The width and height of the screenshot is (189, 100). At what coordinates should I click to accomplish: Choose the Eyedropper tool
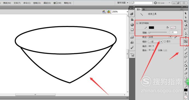pyautogui.click(x=186, y=69)
